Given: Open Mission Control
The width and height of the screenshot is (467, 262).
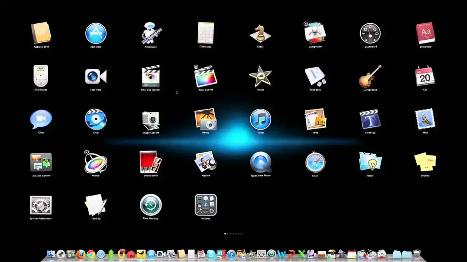Looking at the screenshot, I should 41,163.
